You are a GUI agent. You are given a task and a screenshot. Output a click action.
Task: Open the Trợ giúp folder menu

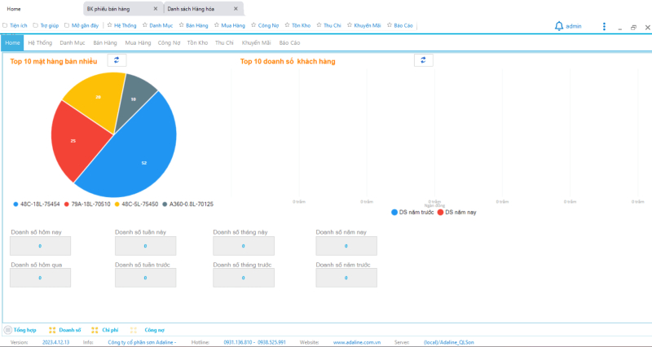click(x=46, y=26)
